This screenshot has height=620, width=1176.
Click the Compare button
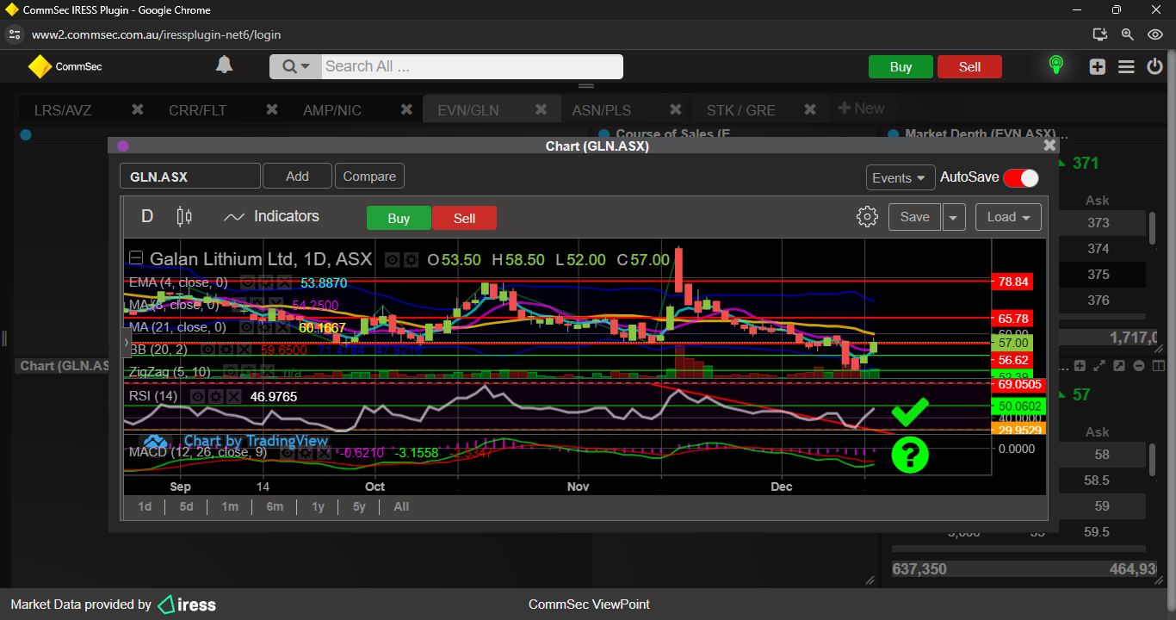(369, 177)
